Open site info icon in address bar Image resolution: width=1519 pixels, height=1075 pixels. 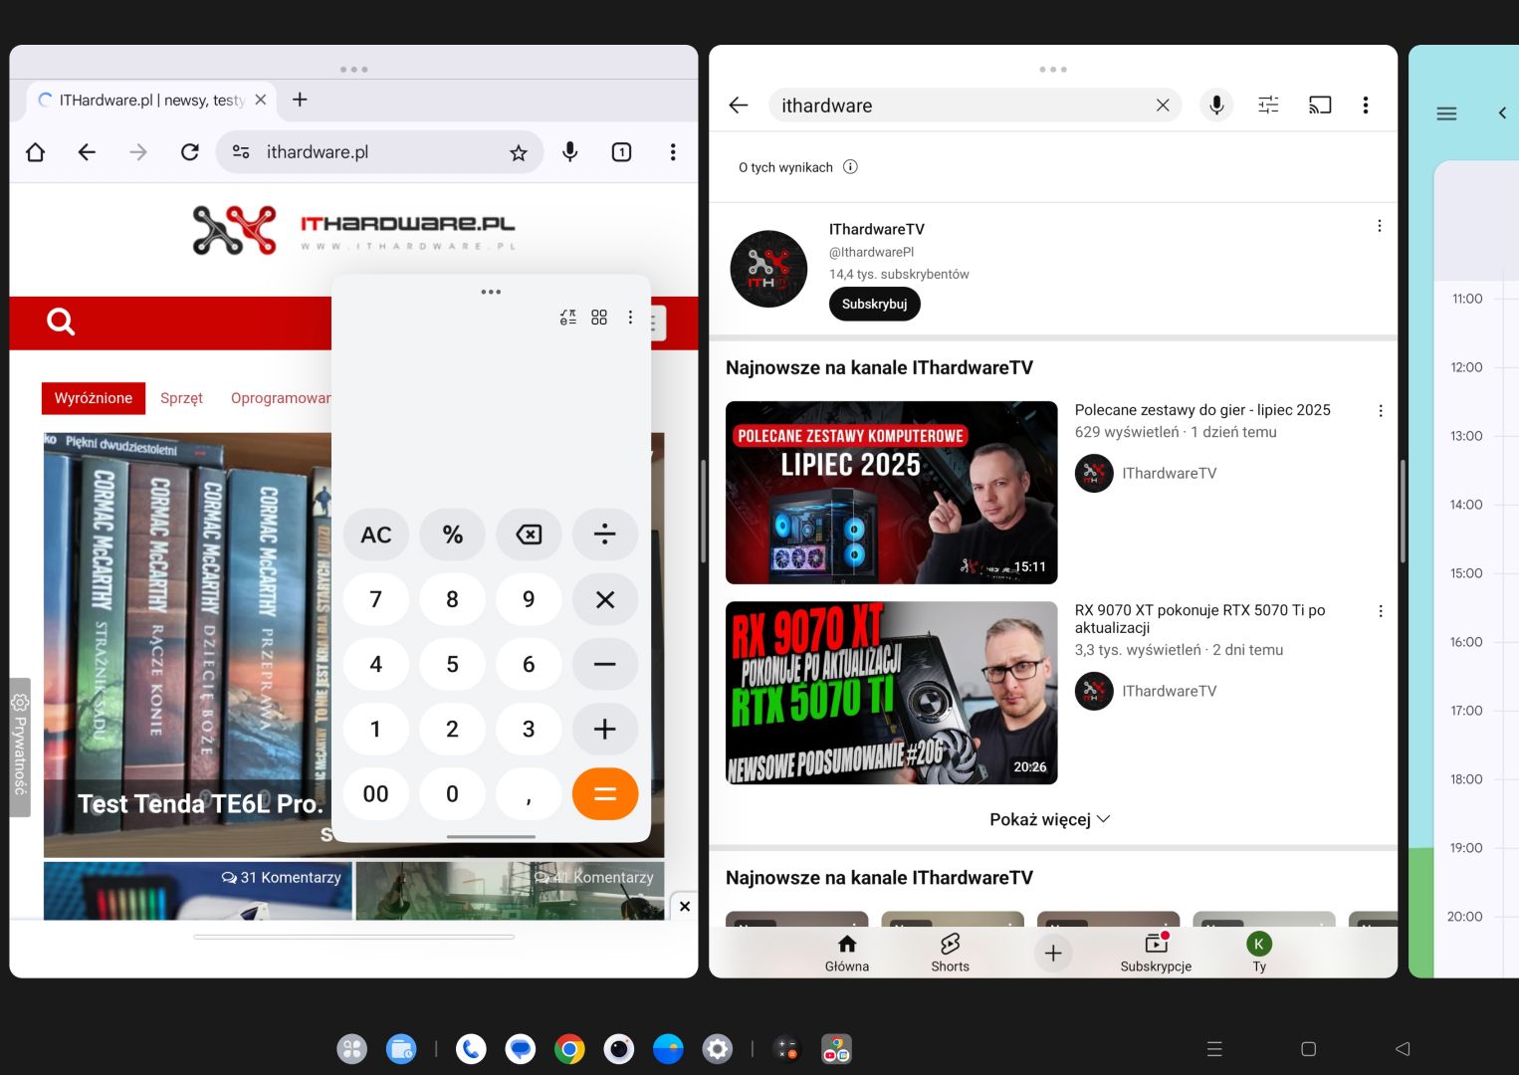[x=241, y=152]
